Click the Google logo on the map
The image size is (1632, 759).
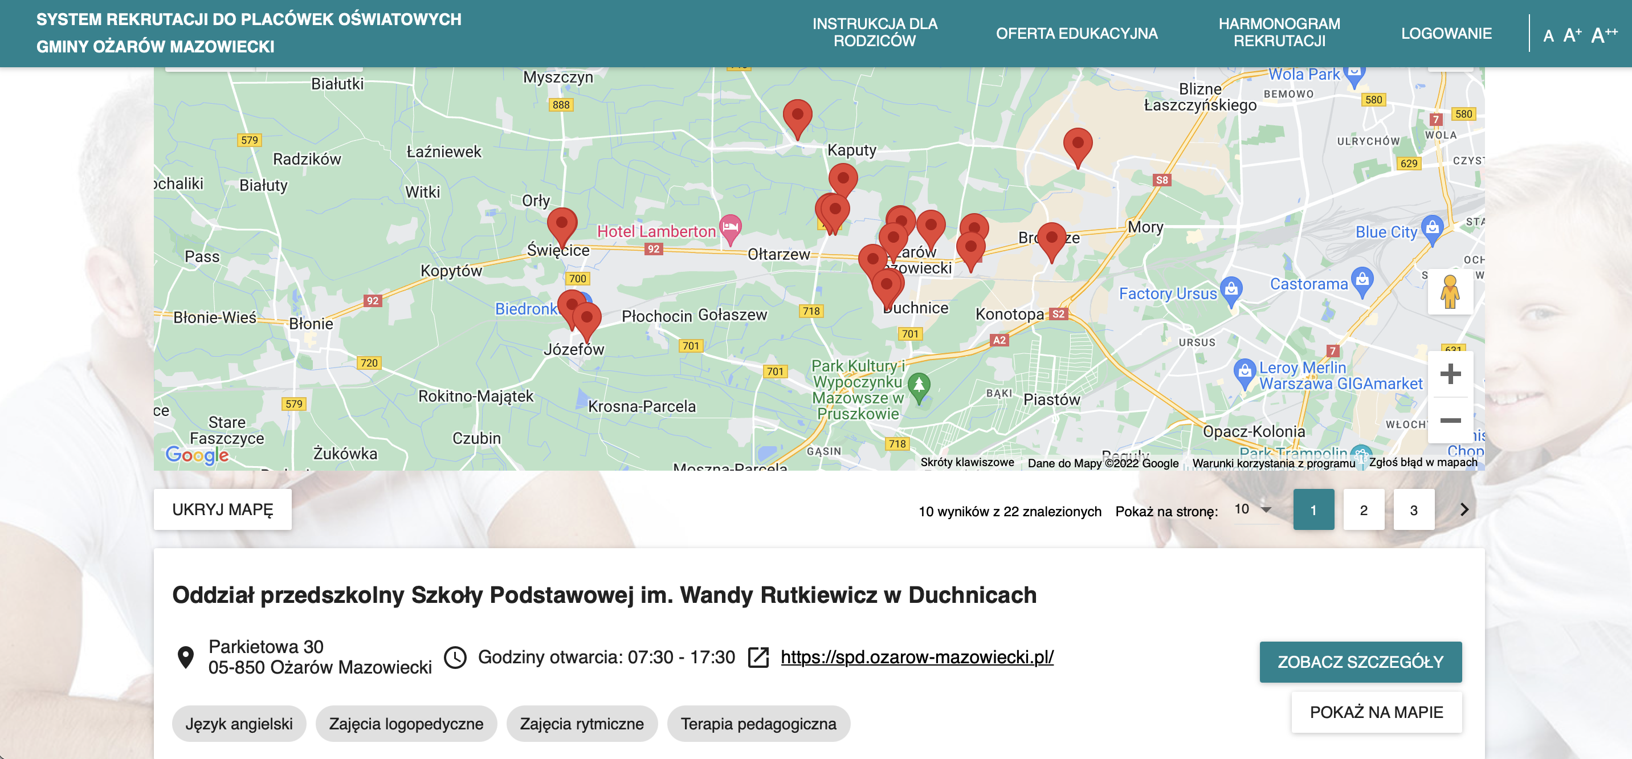pos(197,454)
